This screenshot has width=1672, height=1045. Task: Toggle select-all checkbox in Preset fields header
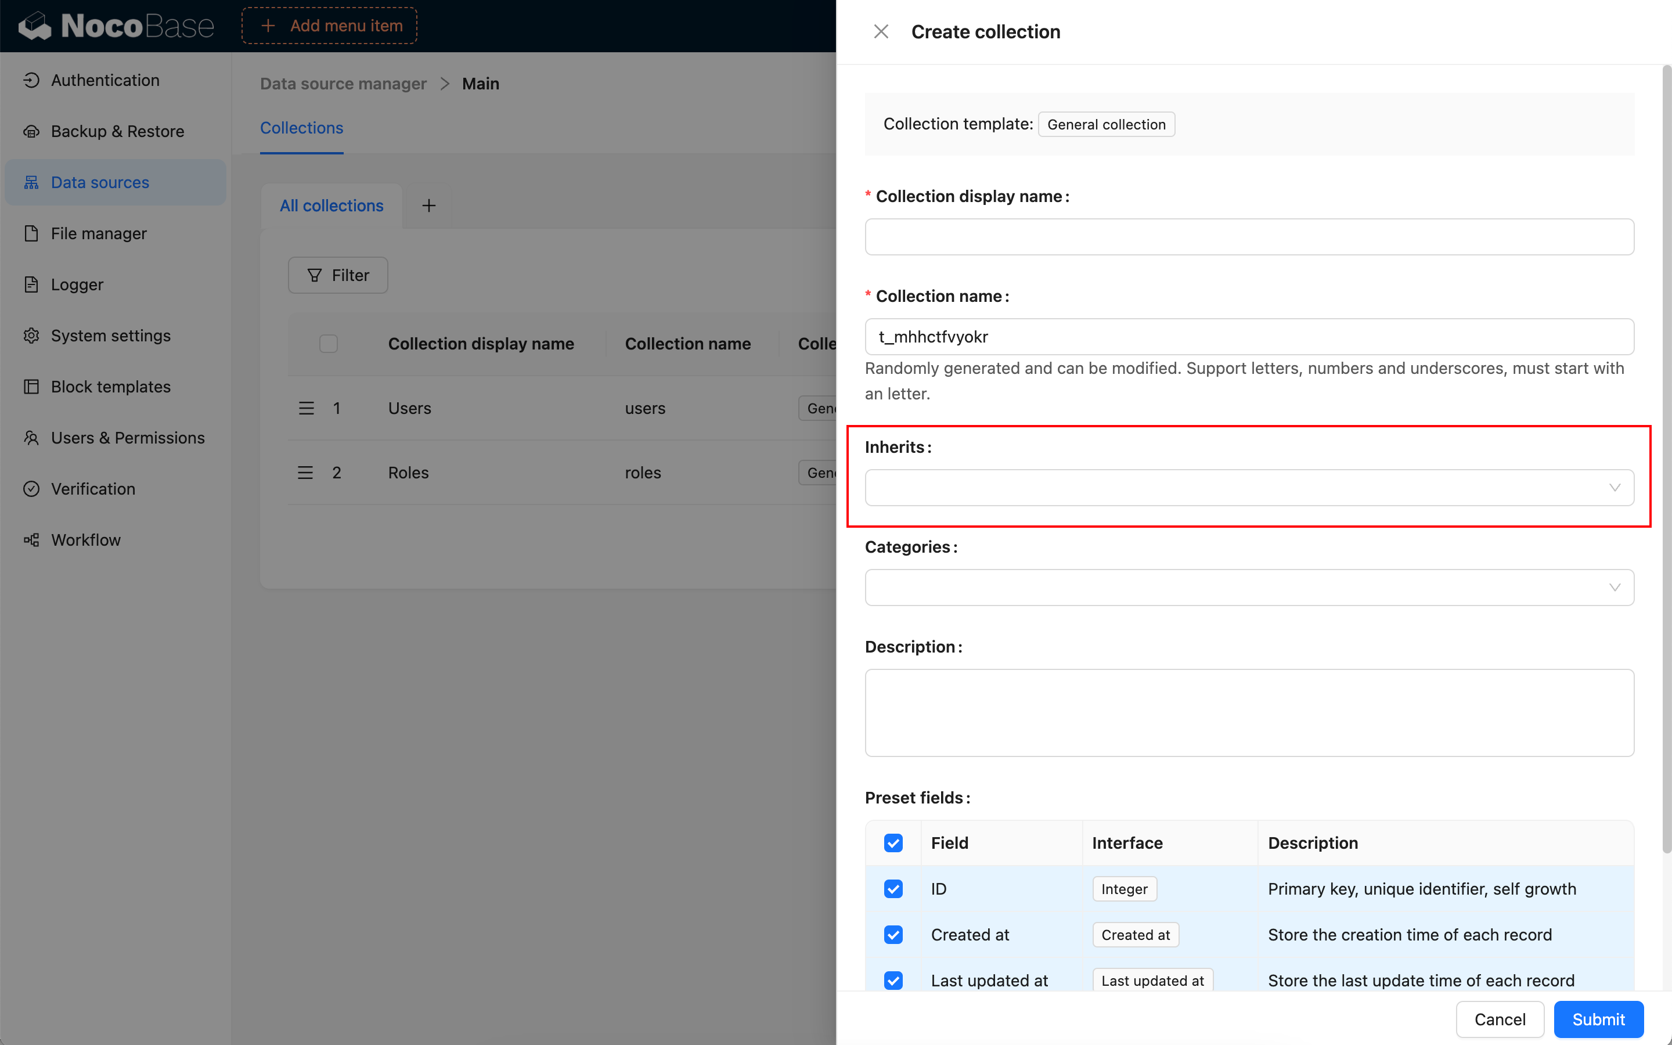click(893, 842)
